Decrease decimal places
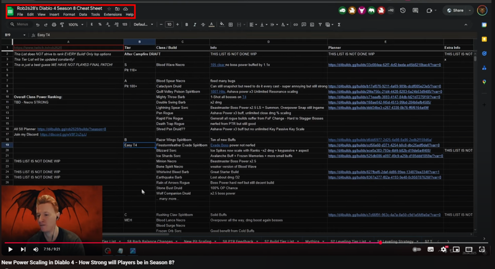The height and width of the screenshot is (269, 495). click(108, 25)
